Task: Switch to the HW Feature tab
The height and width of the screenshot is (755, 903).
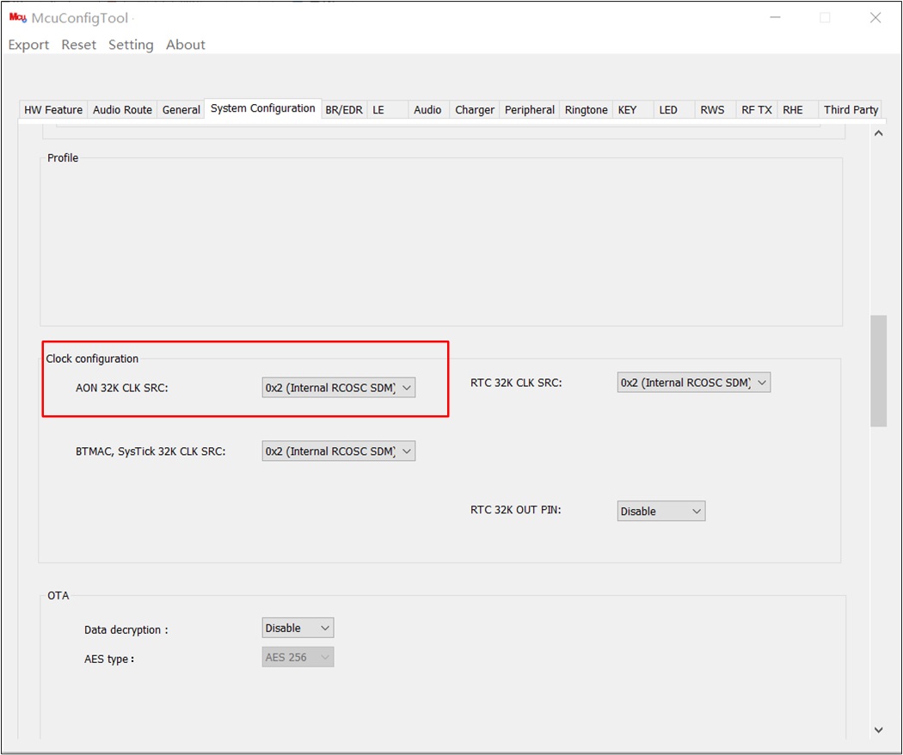Action: [x=53, y=110]
